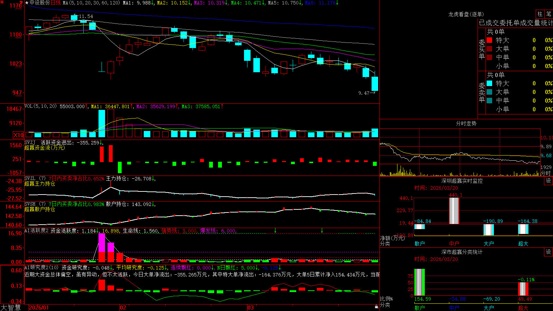Click the last cyan candlestick near 9.47

(375, 84)
